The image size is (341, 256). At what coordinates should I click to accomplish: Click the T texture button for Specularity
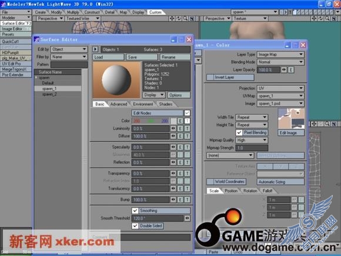click(187, 147)
